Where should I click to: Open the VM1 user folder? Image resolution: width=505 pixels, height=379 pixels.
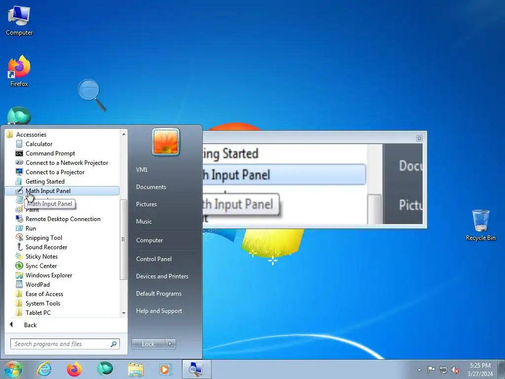142,170
